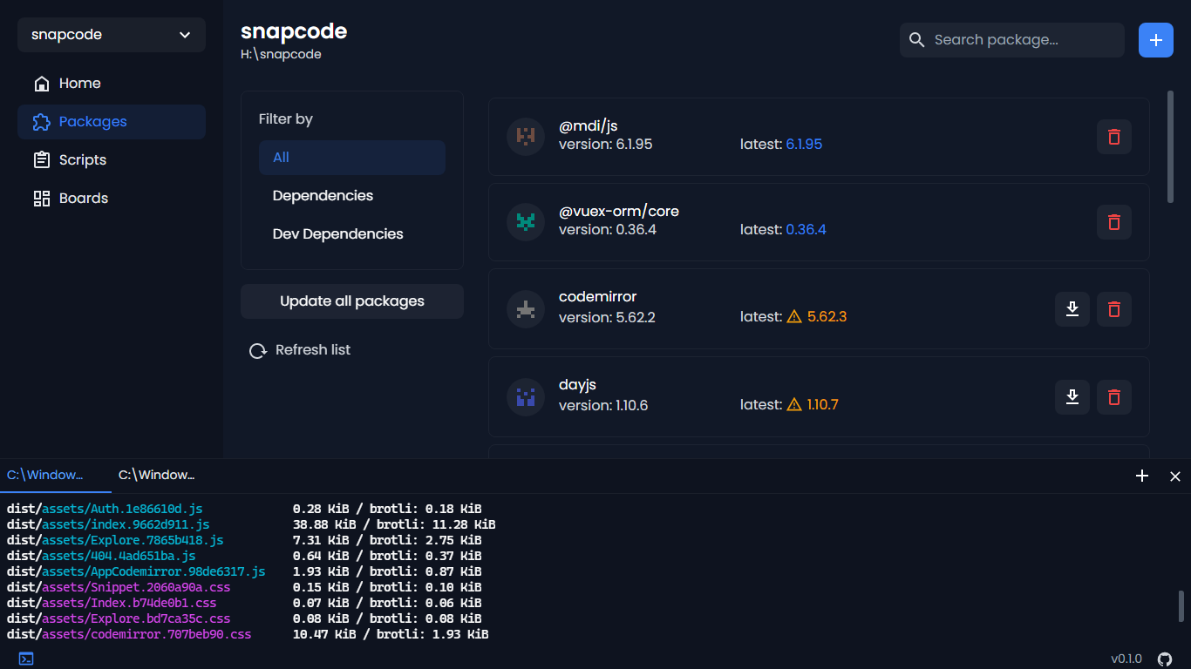Open the Scripts section

click(112, 160)
